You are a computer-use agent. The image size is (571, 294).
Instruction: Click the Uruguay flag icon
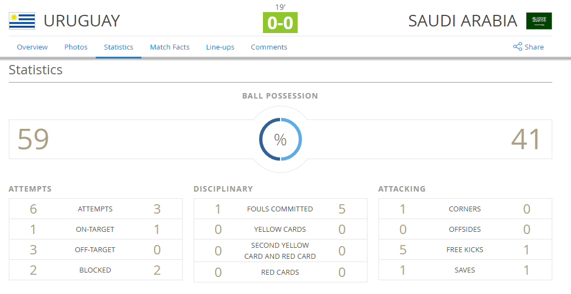(22, 21)
